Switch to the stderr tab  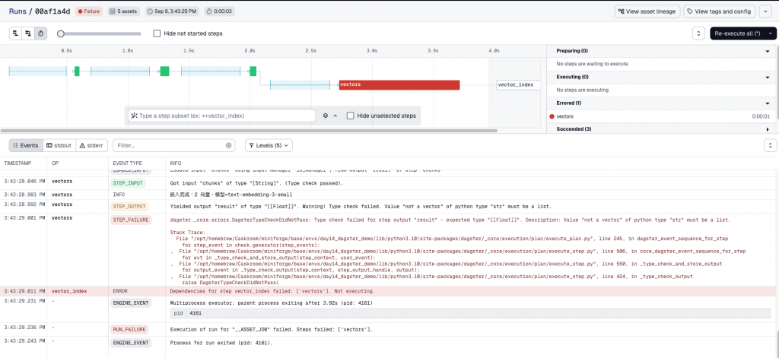[x=93, y=145]
